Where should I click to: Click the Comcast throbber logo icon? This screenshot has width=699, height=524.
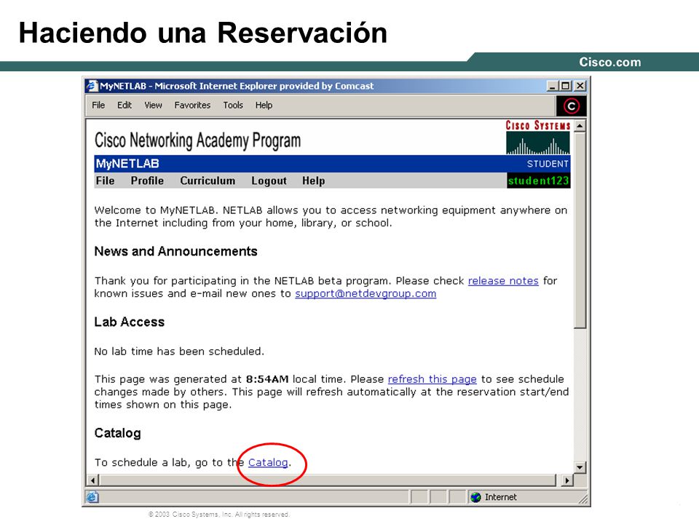[x=571, y=106]
